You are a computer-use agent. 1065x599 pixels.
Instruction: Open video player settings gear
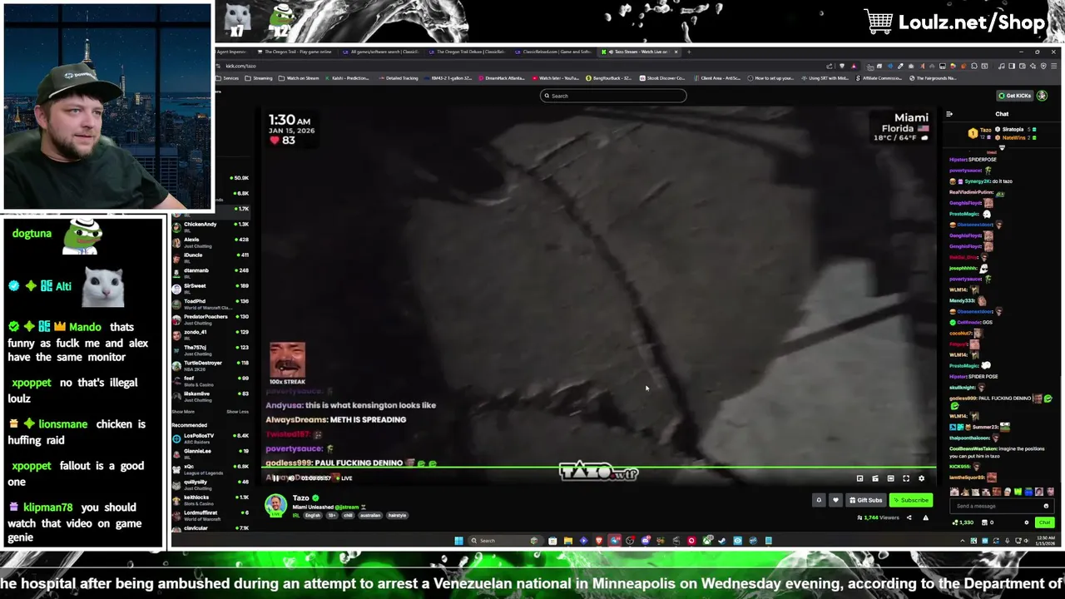[x=921, y=478]
